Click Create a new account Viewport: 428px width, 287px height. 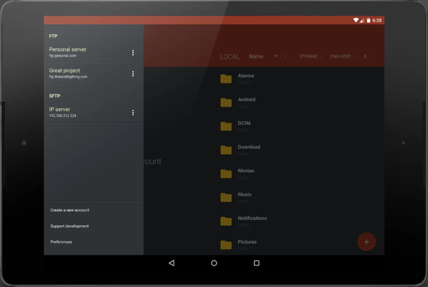pyautogui.click(x=70, y=210)
